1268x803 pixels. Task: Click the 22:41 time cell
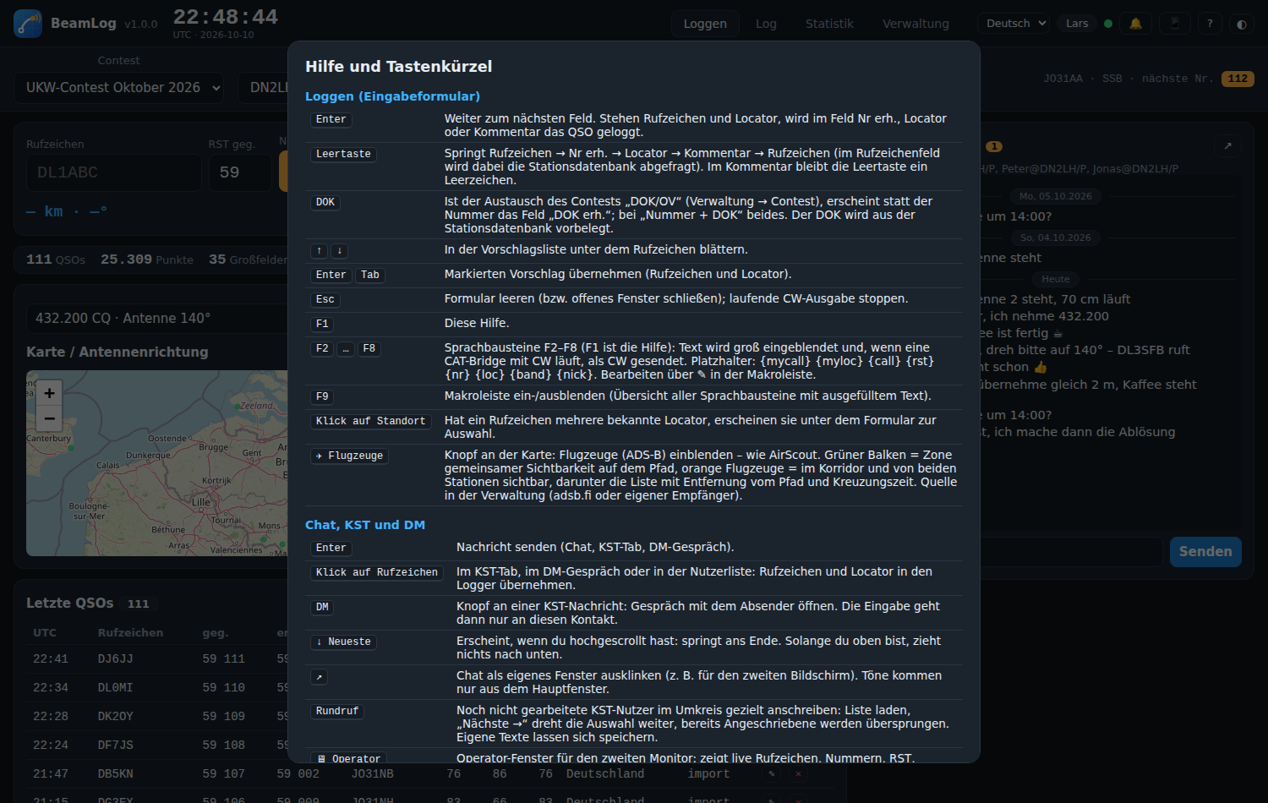tap(51, 658)
